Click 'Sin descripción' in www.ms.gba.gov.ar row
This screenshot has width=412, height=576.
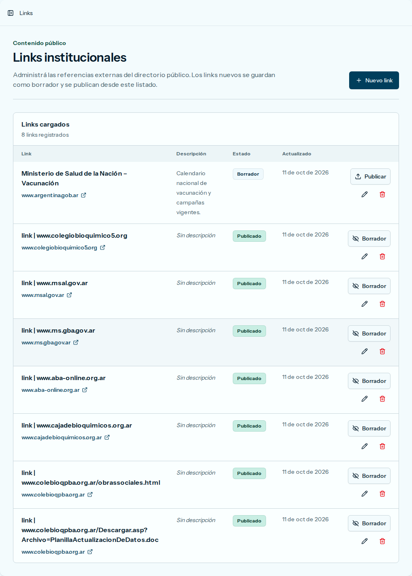[196, 330]
